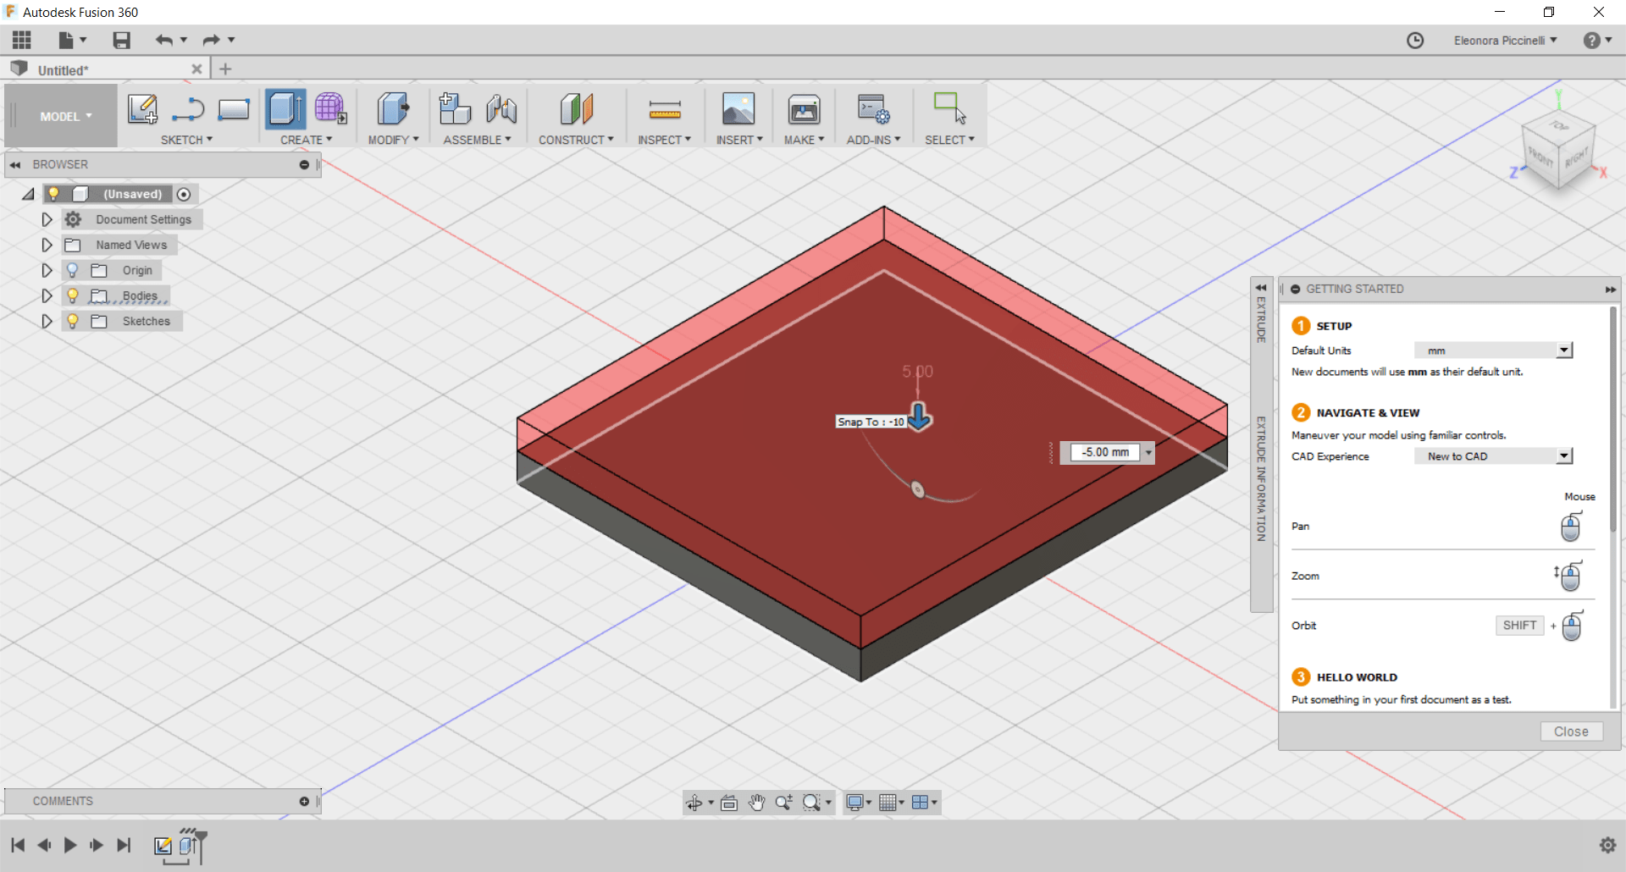Expand the Bodies tree node
Viewport: 1626px width, 872px height.
47,295
